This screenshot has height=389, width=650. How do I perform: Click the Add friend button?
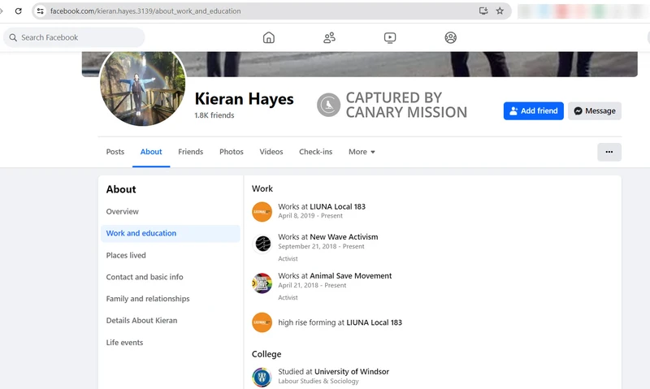click(534, 111)
